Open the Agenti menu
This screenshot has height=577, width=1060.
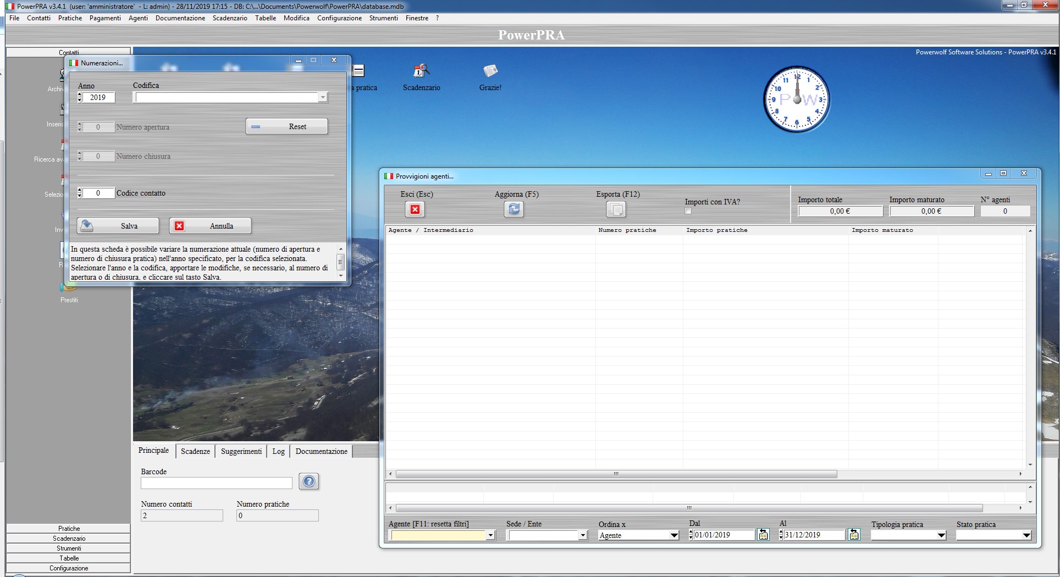pos(138,18)
